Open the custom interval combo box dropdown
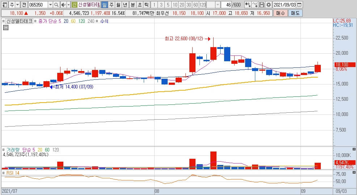Image resolution: width=357 pixels, height=195 pixels. pyautogui.click(x=218, y=5)
